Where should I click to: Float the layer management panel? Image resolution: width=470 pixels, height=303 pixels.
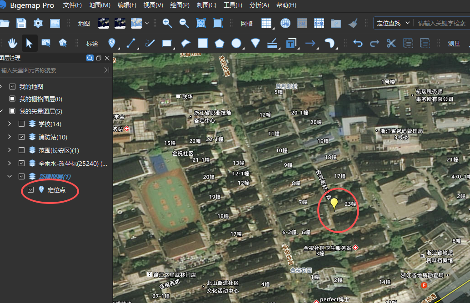[99, 58]
